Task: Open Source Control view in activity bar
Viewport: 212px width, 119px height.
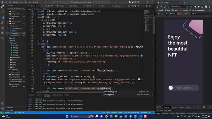Action: 3,17
